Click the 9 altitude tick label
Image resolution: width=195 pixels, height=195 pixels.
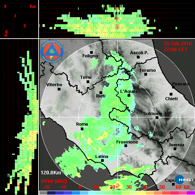pyautogui.click(x=5, y=6)
